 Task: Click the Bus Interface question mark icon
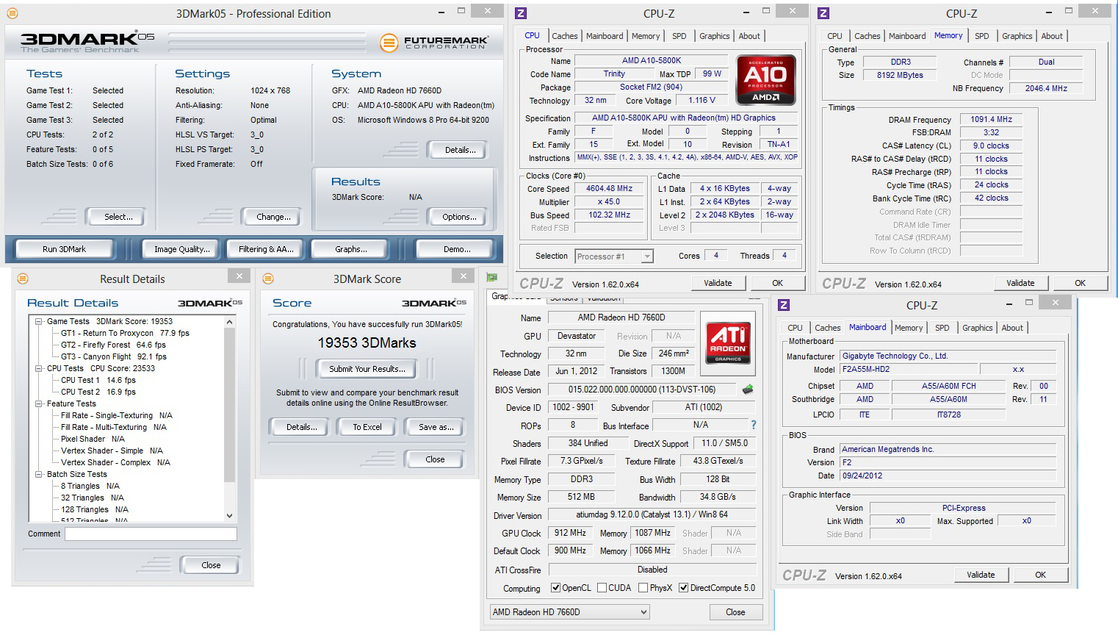(x=753, y=425)
